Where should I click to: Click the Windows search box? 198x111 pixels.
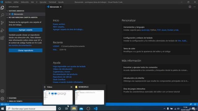31,109
